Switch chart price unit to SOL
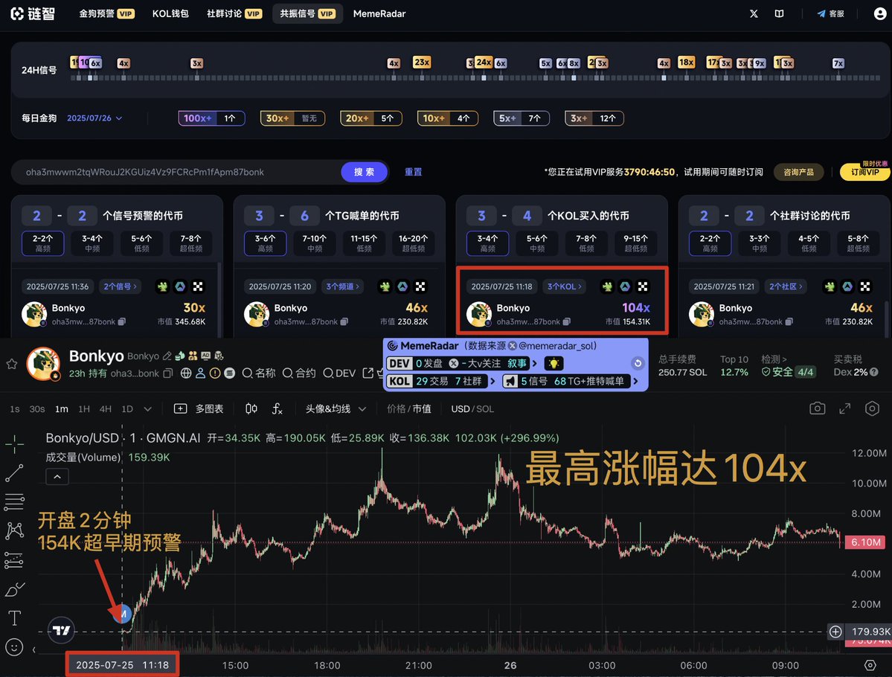This screenshot has height=677, width=892. pos(485,409)
